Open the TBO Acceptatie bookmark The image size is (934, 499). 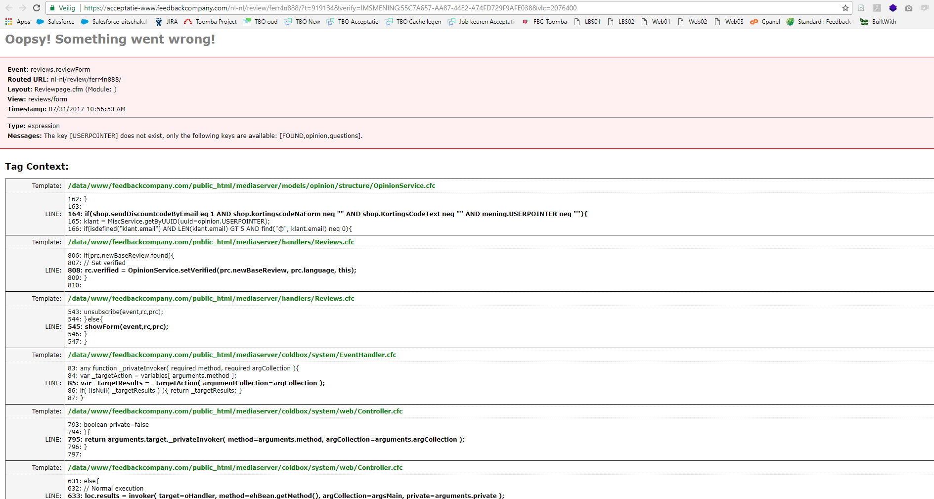tap(353, 22)
